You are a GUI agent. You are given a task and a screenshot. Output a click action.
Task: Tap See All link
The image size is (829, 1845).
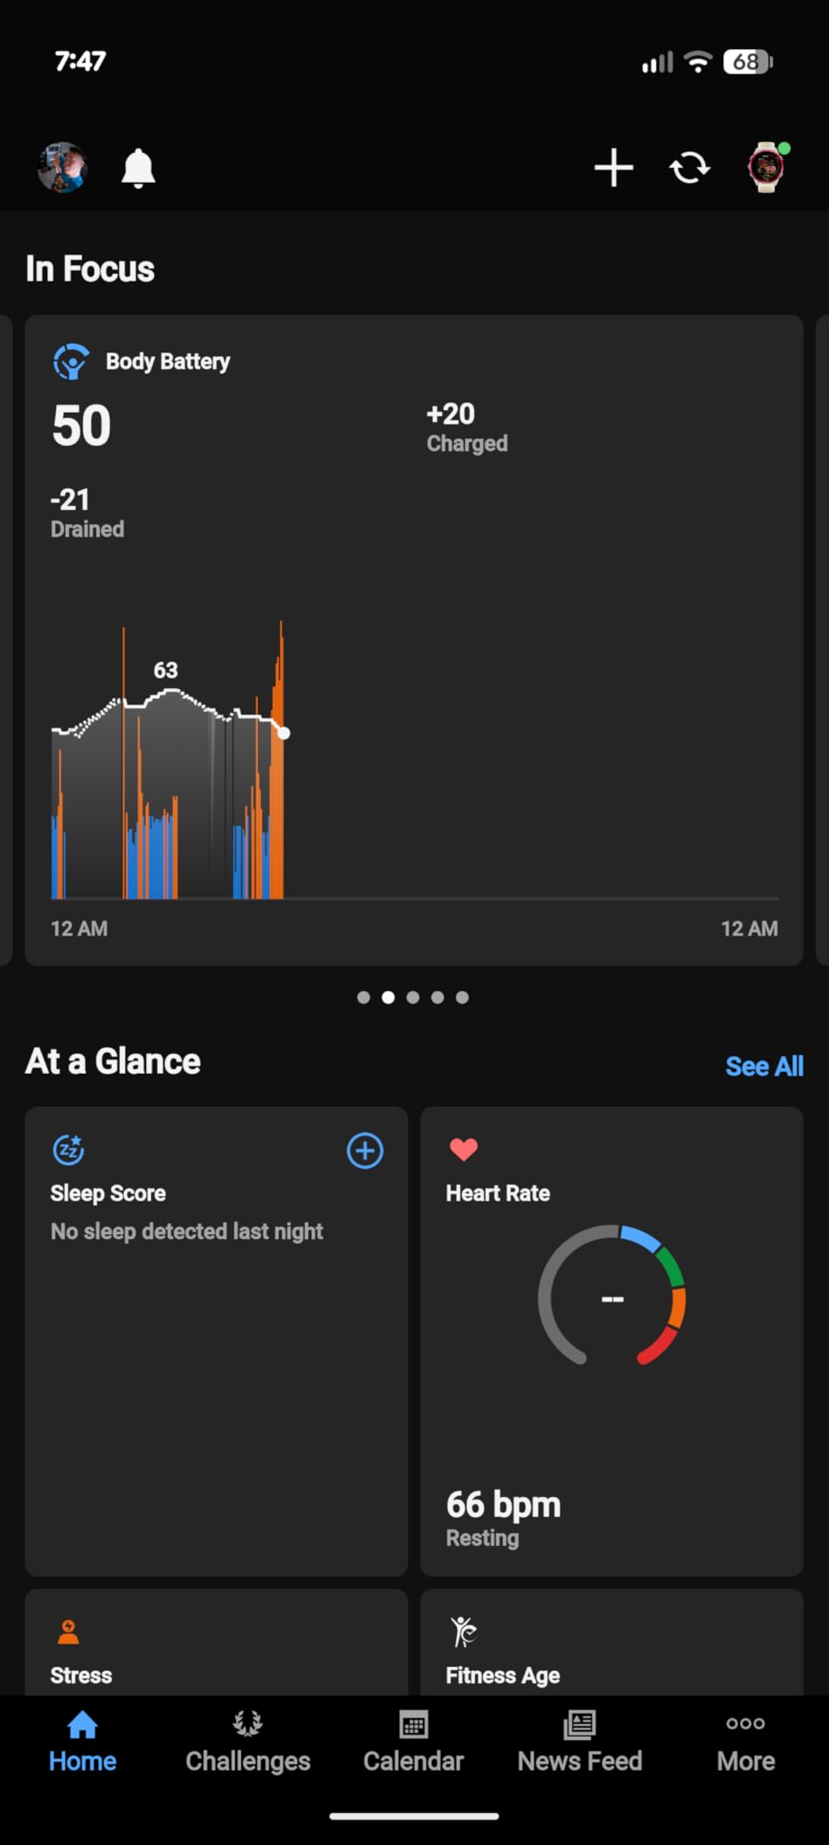[x=763, y=1066]
